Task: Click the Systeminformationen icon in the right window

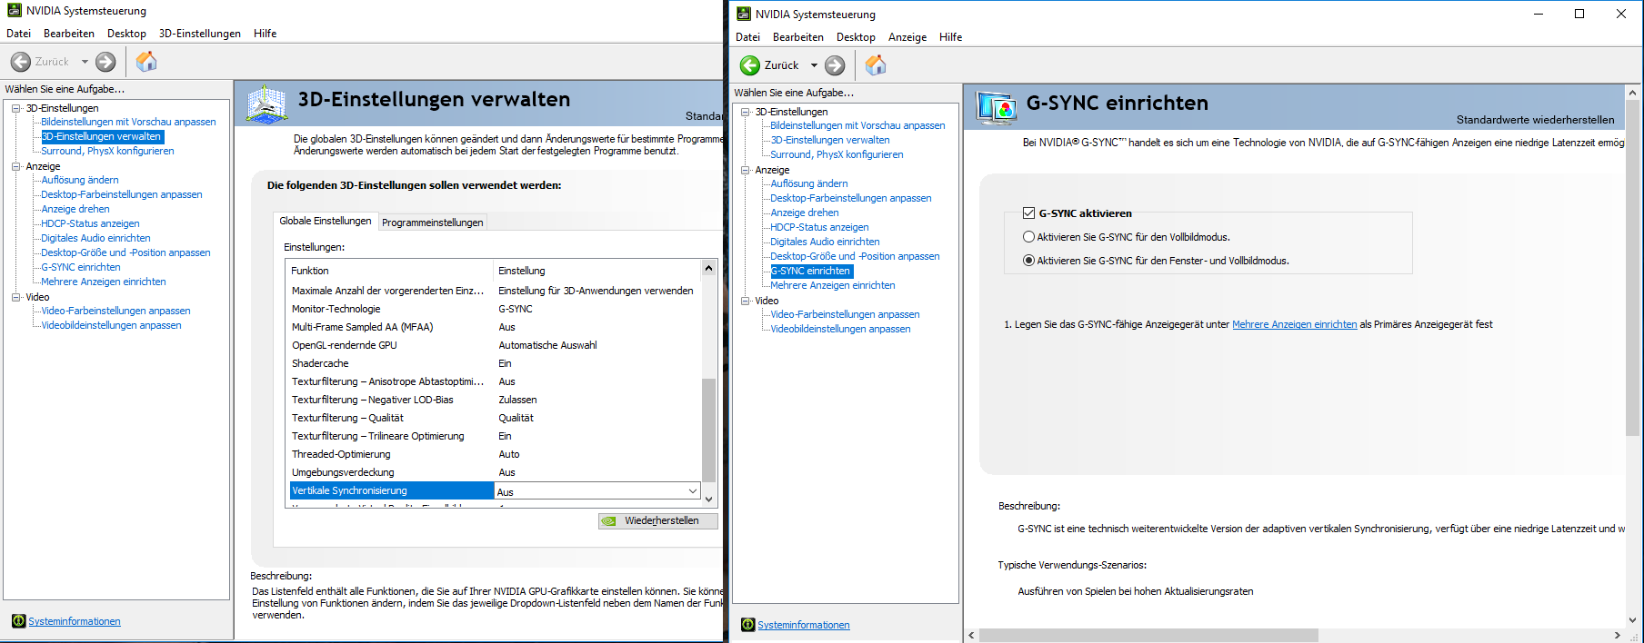Action: click(x=747, y=625)
